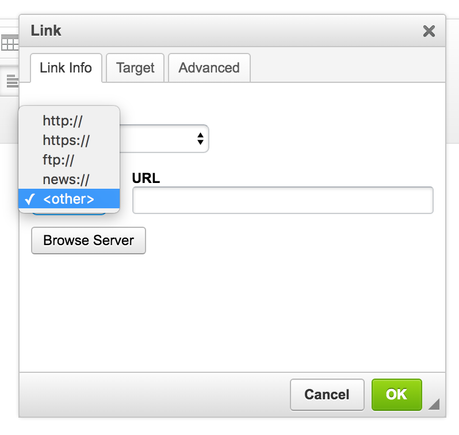Click the table icon behind the dialog

10,43
